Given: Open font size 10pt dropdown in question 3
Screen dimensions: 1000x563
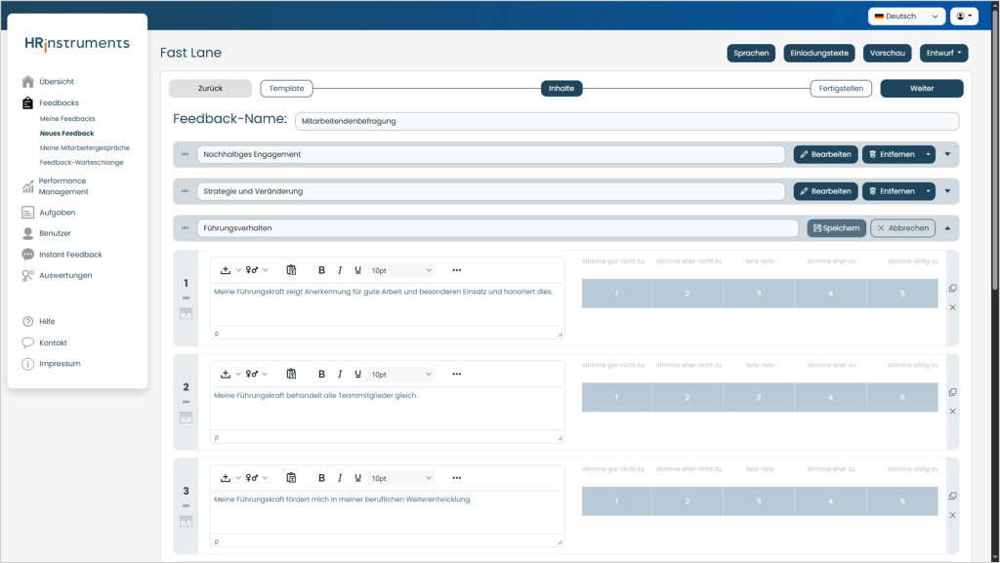Looking at the screenshot, I should (x=401, y=478).
